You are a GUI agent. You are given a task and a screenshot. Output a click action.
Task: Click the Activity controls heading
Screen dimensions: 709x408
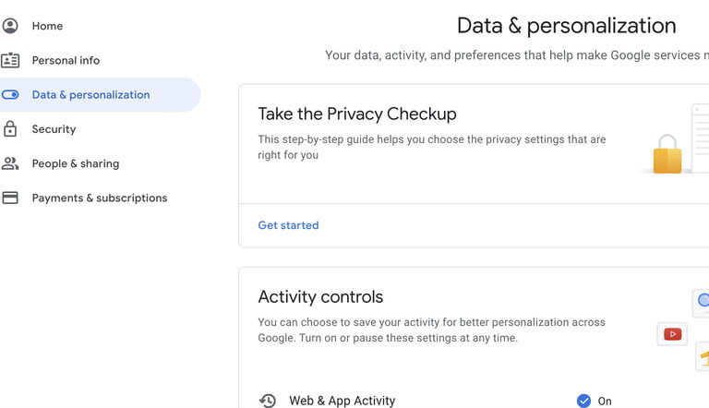320,297
